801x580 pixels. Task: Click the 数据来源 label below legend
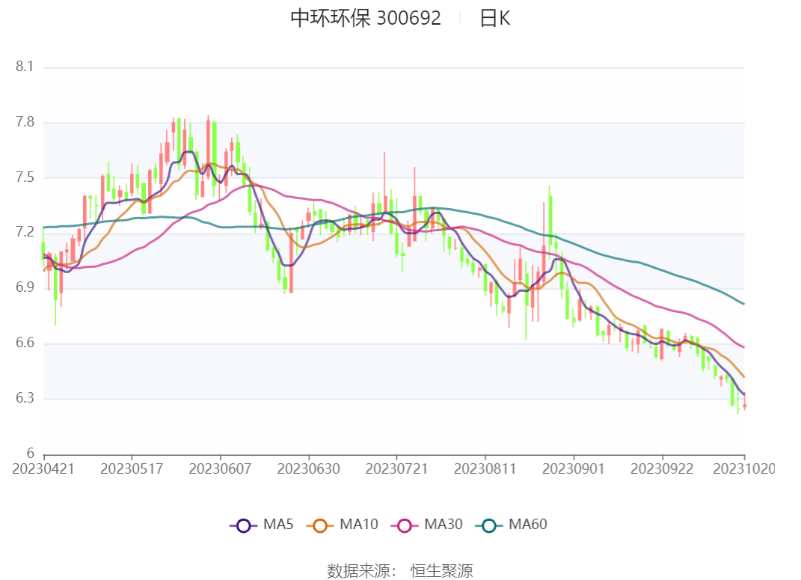[x=362, y=571]
